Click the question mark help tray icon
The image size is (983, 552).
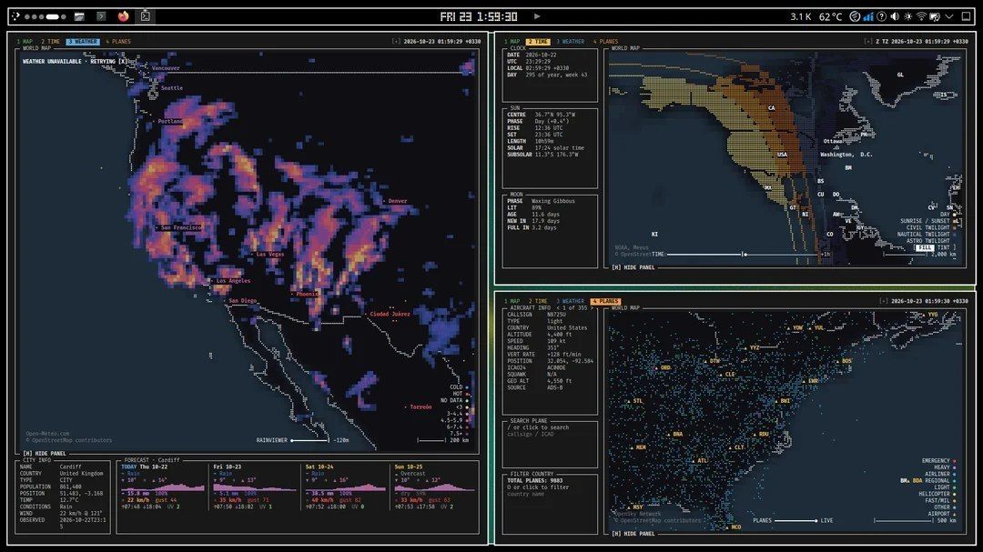click(x=881, y=16)
